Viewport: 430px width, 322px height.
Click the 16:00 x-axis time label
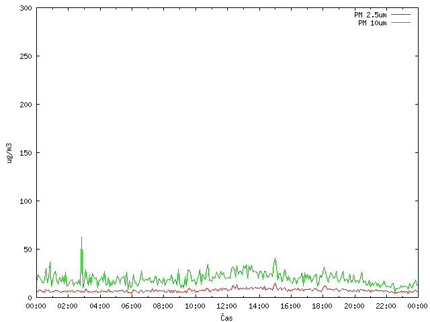pyautogui.click(x=290, y=306)
